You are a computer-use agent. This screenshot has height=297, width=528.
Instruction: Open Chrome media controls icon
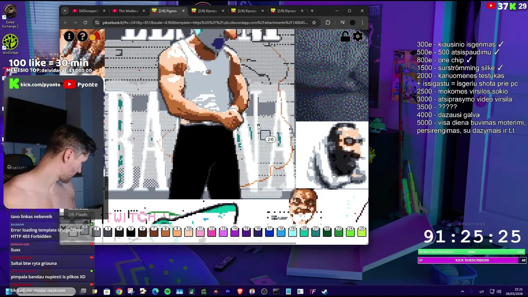342,23
